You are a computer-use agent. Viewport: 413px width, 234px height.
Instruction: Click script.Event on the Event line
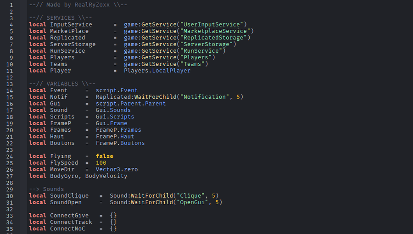pyautogui.click(x=117, y=90)
